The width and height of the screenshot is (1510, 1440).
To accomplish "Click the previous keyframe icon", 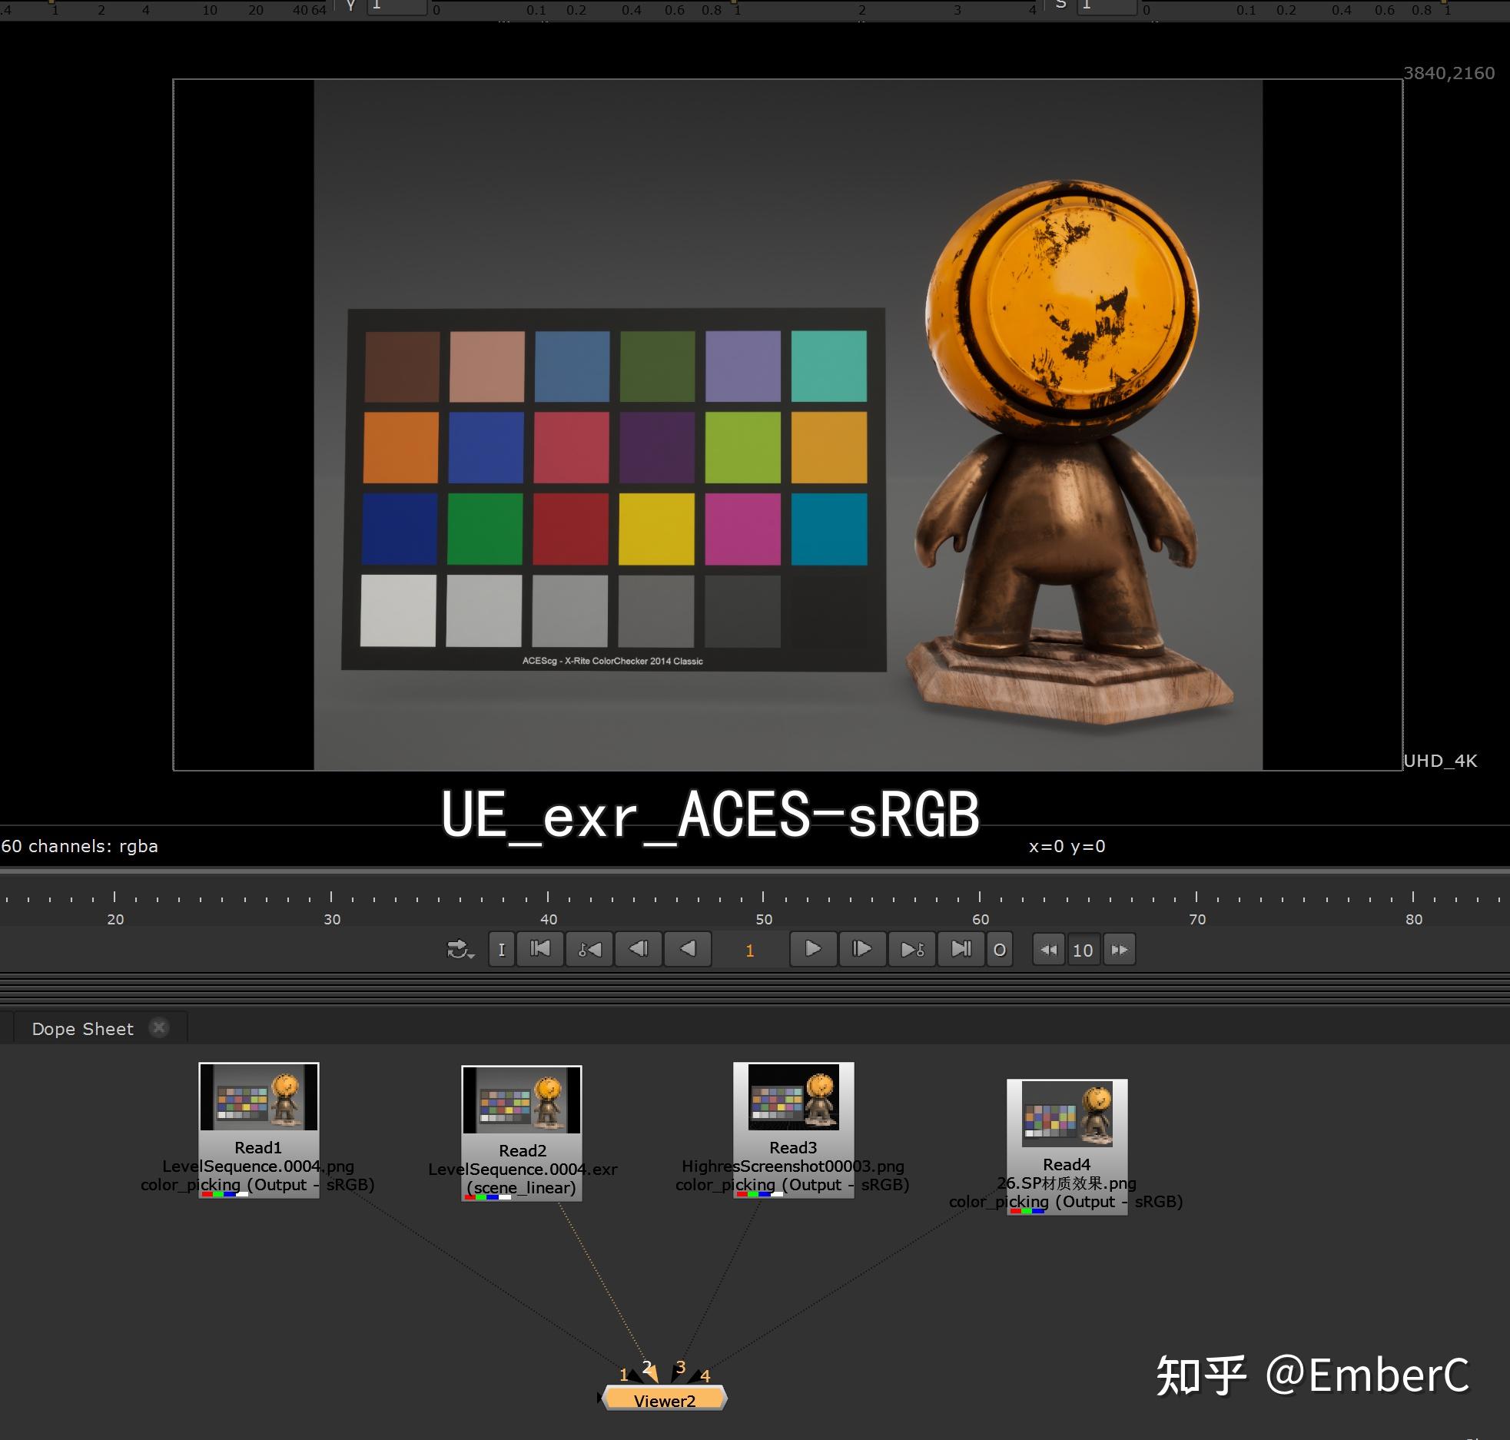I will 589,951.
